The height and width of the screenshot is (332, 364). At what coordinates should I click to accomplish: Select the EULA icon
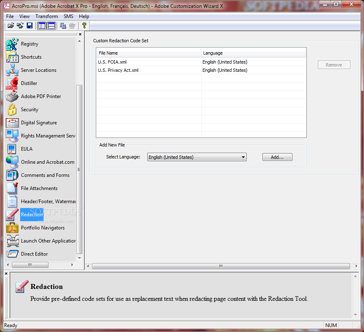click(12, 149)
